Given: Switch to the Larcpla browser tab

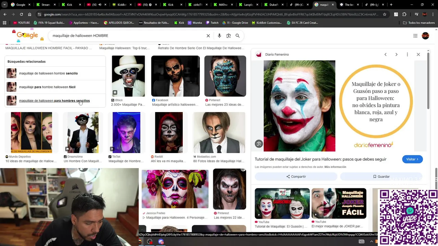Looking at the screenshot, I should (x=249, y=5).
